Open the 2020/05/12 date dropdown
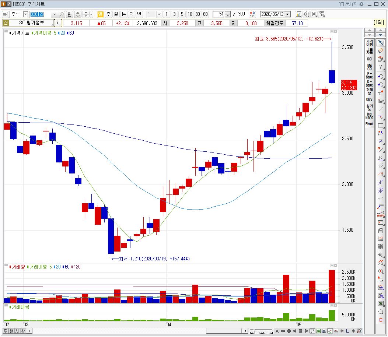Screen dimensions: 388x337 tap(287, 14)
